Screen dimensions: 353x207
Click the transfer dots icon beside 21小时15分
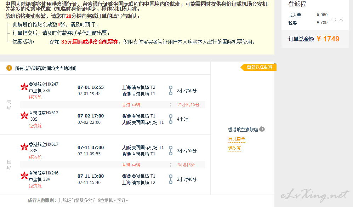[171, 105]
